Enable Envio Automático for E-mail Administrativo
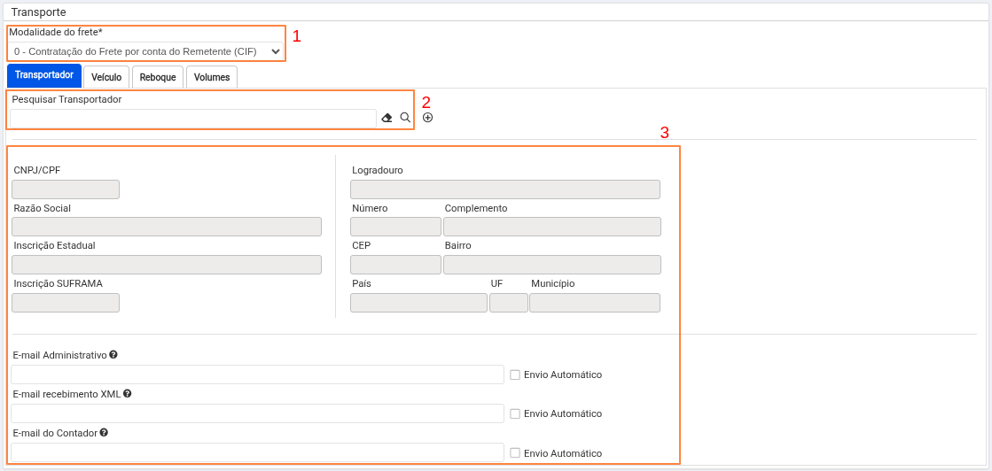The width and height of the screenshot is (992, 471). point(515,374)
